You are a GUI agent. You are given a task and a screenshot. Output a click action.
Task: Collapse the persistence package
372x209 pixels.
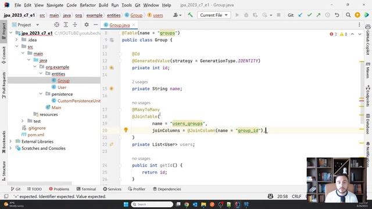(41, 94)
